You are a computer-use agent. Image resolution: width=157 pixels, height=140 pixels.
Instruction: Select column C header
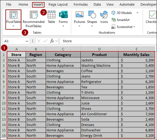[x=63, y=49]
